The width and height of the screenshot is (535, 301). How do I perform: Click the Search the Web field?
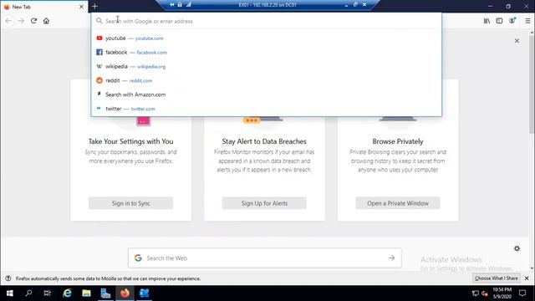(x=264, y=258)
